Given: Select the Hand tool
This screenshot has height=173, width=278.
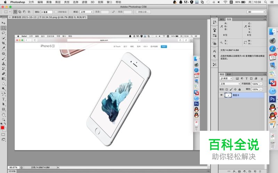Looking at the screenshot, I should coord(3,115).
